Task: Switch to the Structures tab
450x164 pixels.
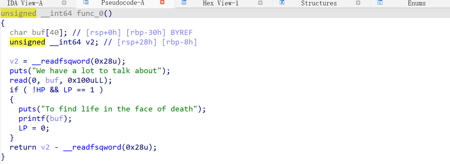Action: pyautogui.click(x=319, y=3)
